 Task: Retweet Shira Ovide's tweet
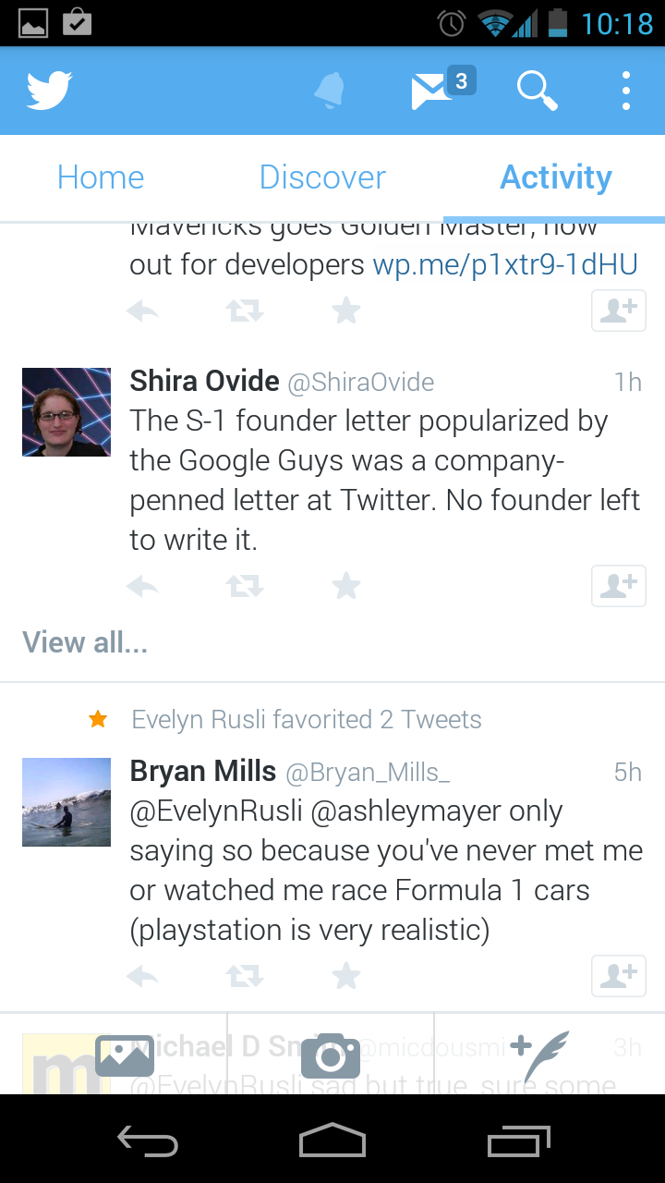click(245, 585)
